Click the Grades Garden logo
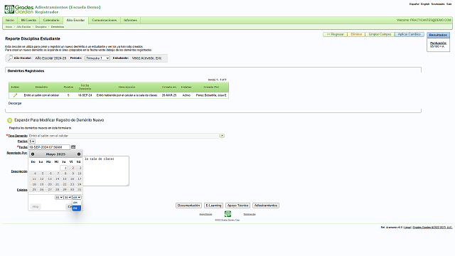This screenshot has width=455, height=256. coord(19,9)
